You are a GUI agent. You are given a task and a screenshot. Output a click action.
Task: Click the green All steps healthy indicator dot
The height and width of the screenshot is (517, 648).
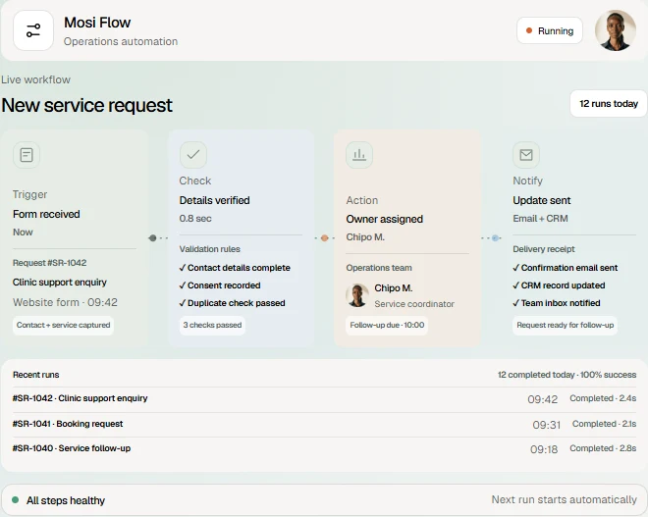point(16,499)
